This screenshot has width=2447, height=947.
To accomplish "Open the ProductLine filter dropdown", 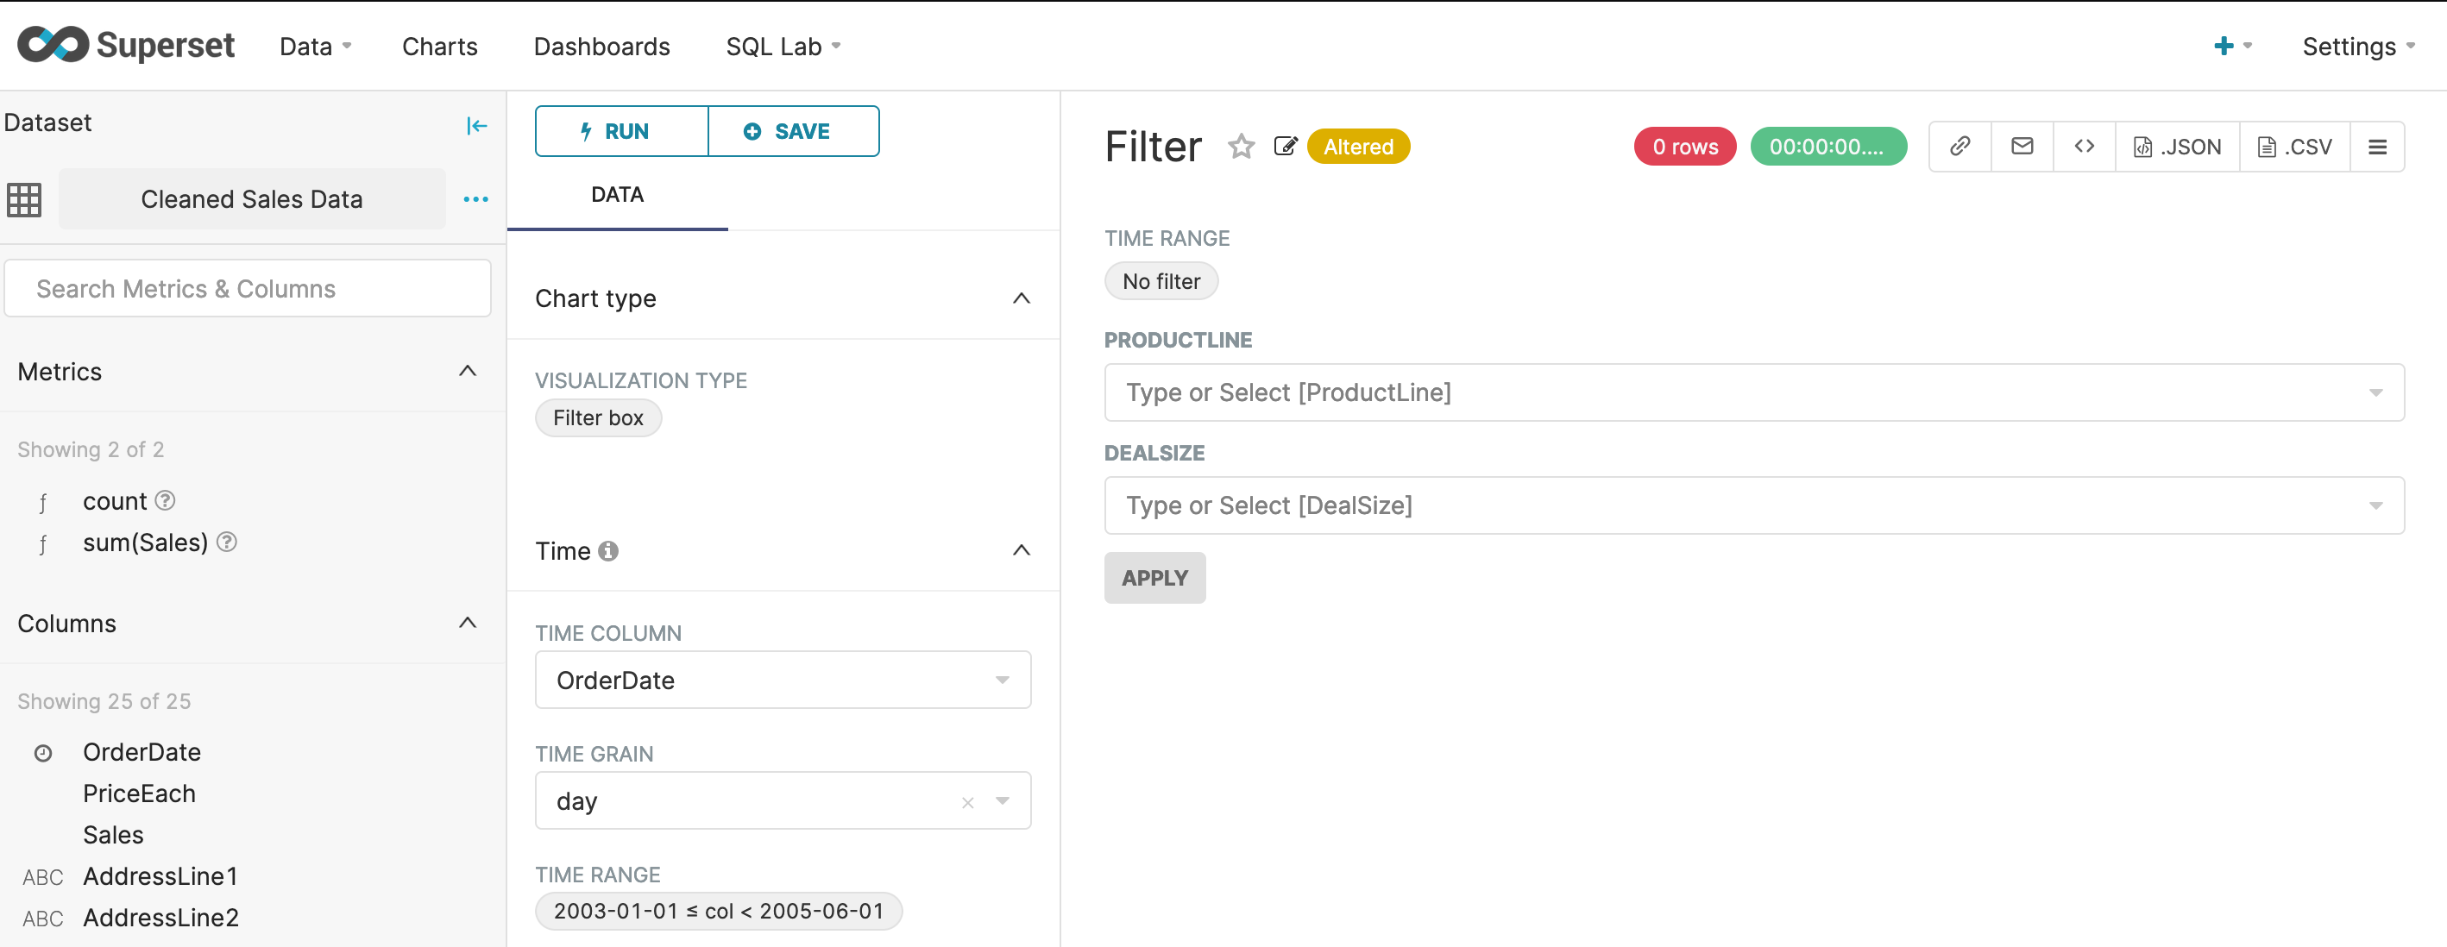I will pos(1752,392).
